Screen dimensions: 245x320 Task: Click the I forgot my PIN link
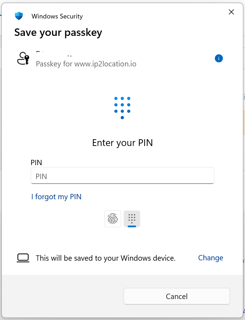(x=56, y=197)
